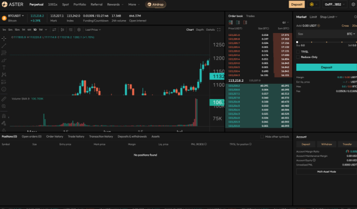Select the Fibonacci retracement tool
The height and width of the screenshot is (209, 357).
4,53
